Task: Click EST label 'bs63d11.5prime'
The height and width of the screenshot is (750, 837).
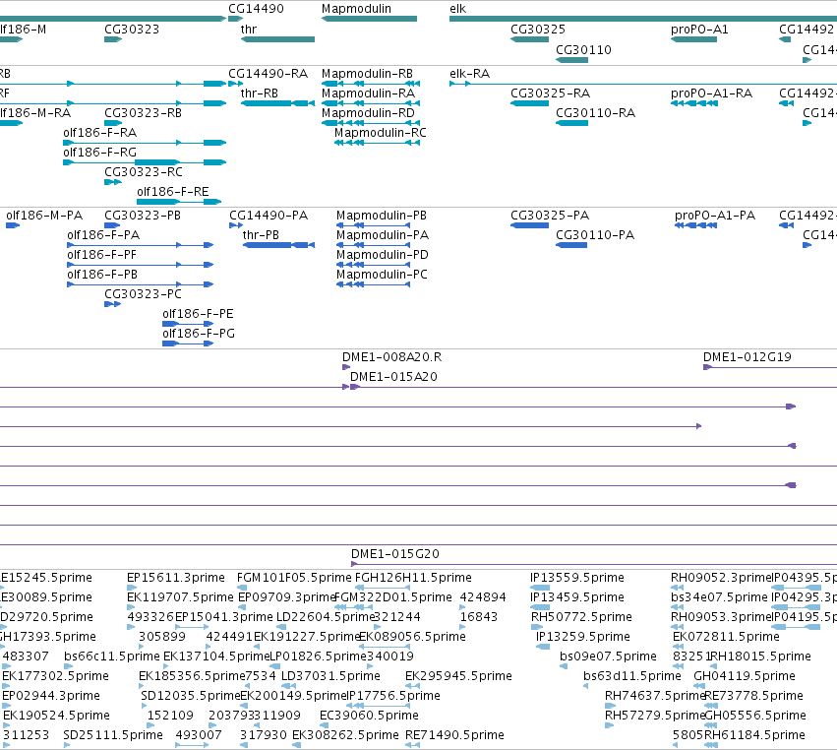Action: point(632,676)
